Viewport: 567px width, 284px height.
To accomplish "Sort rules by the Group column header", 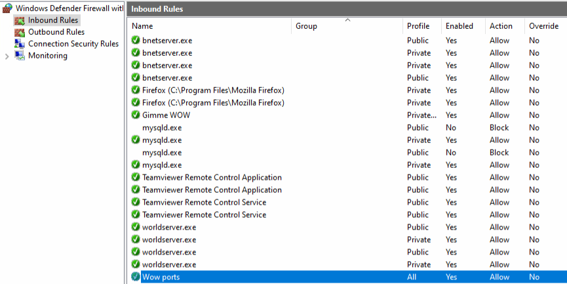I will tap(306, 26).
